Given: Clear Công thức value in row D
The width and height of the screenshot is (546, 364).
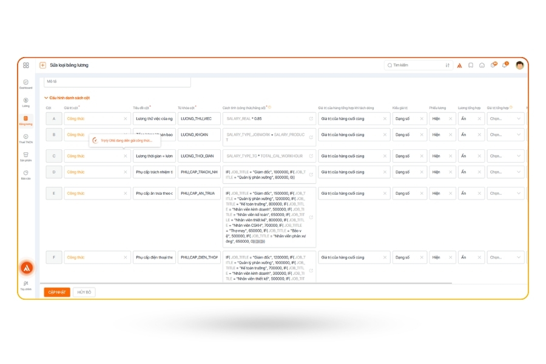Looking at the screenshot, I should (126, 172).
